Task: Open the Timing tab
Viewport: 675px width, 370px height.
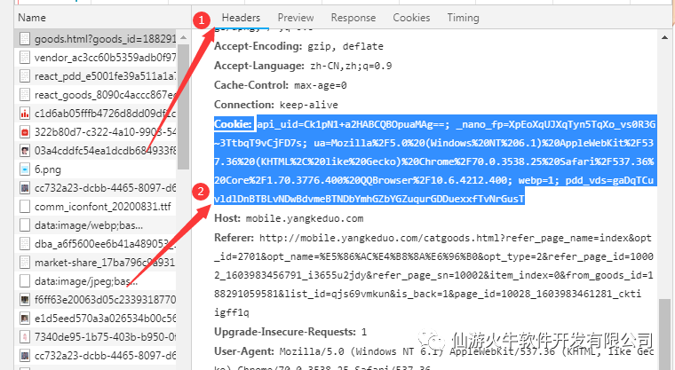Action: pyautogui.click(x=463, y=18)
